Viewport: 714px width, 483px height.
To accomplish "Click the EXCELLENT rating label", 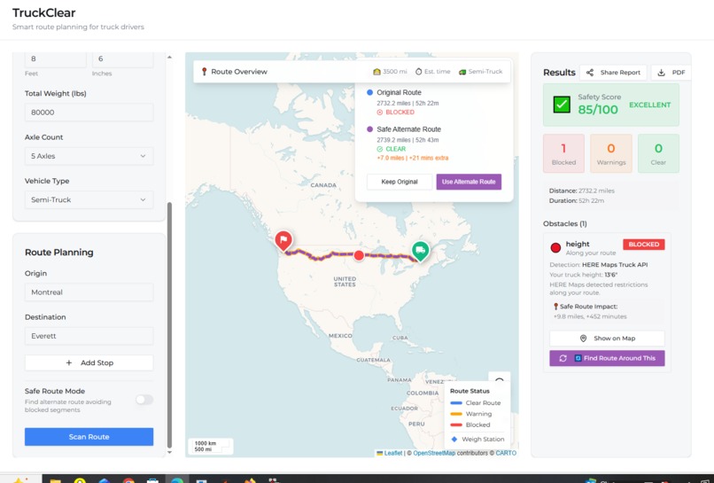I will click(650, 105).
